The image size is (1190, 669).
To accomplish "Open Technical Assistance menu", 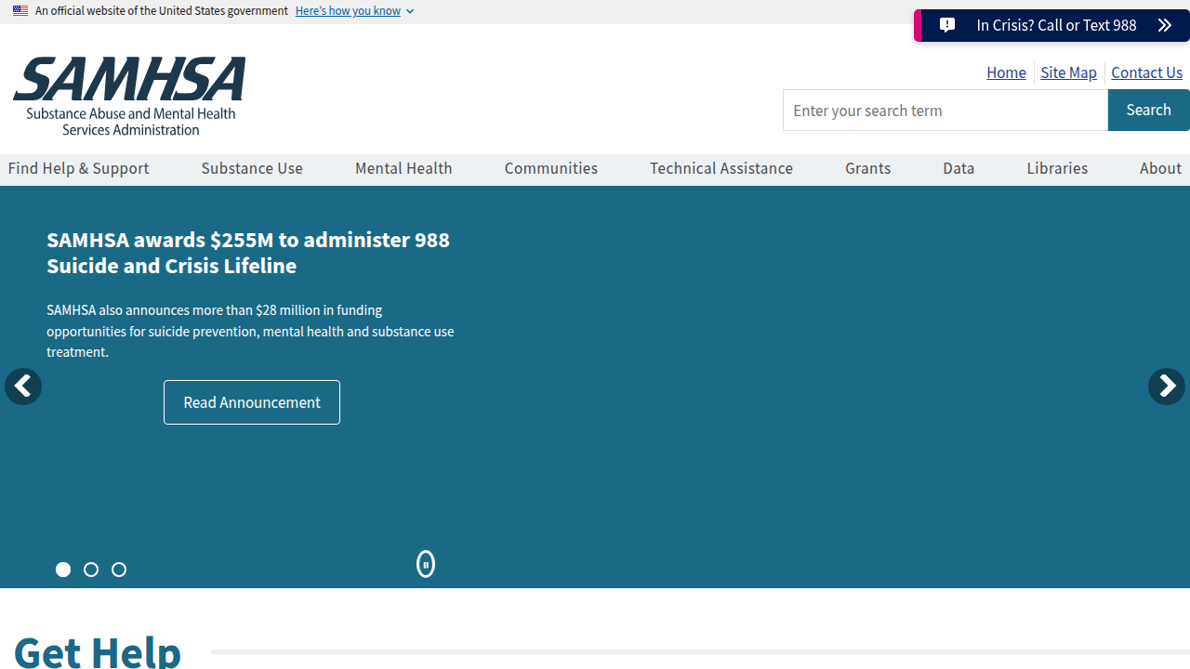I will [721, 168].
